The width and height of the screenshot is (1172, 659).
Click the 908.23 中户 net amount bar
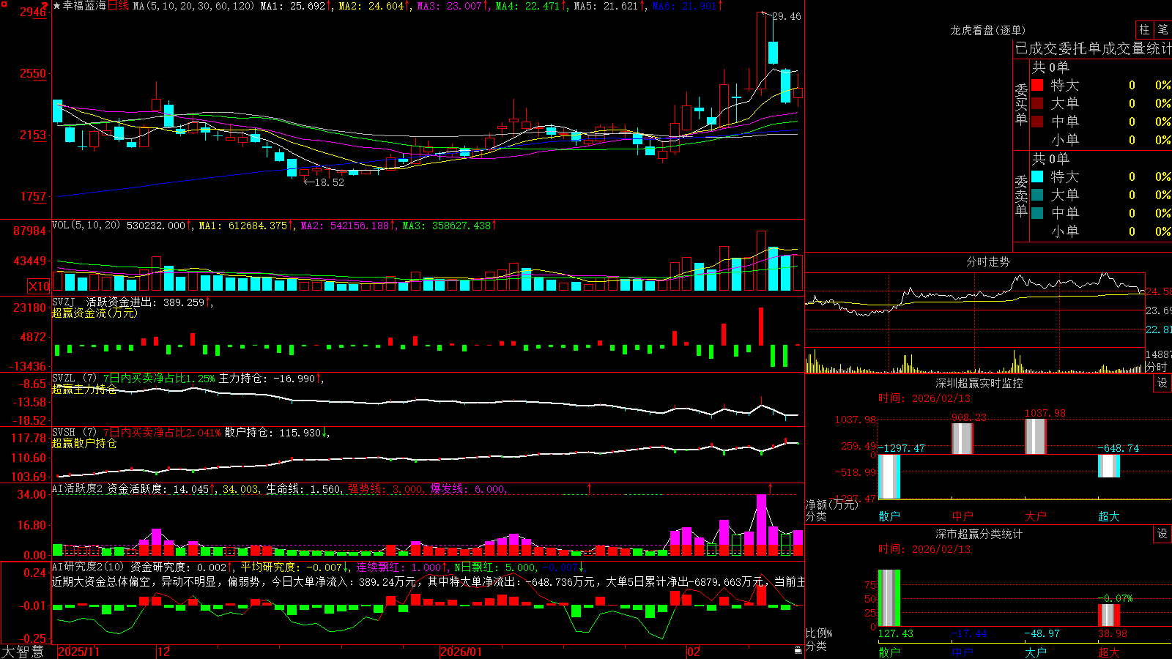click(963, 439)
